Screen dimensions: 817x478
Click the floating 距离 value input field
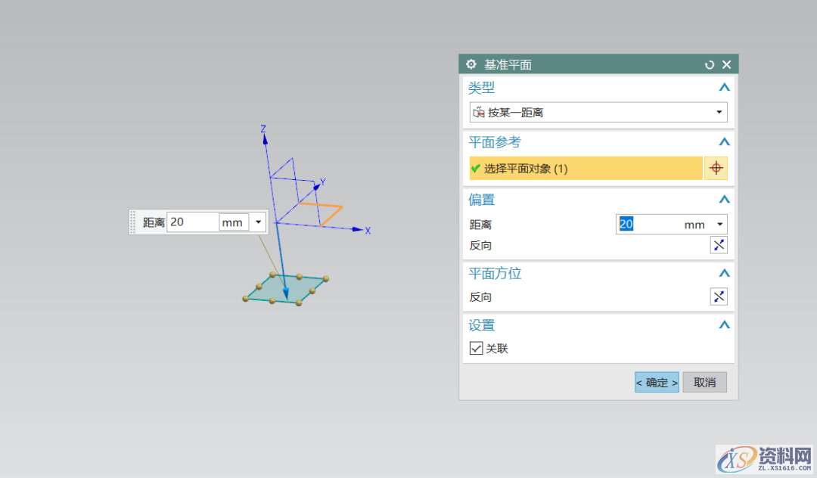tap(192, 222)
